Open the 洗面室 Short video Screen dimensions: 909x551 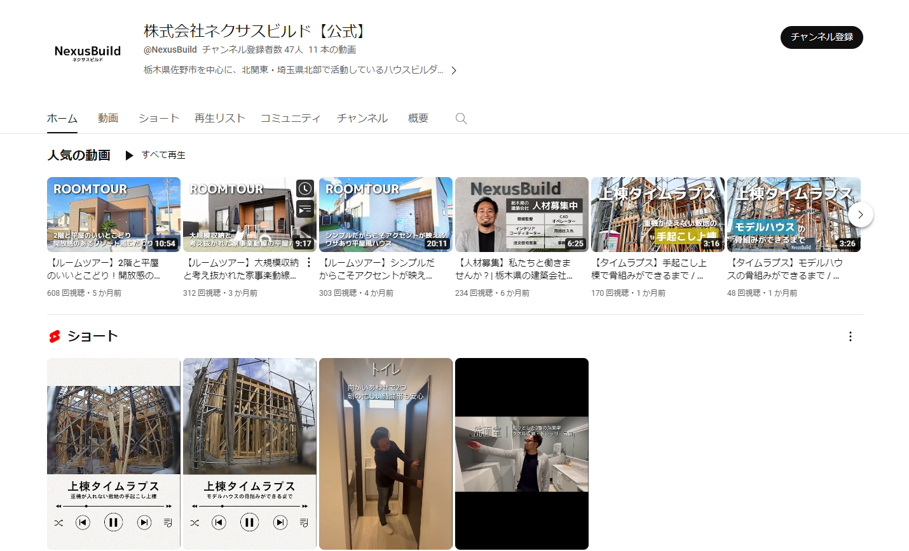[x=522, y=454]
